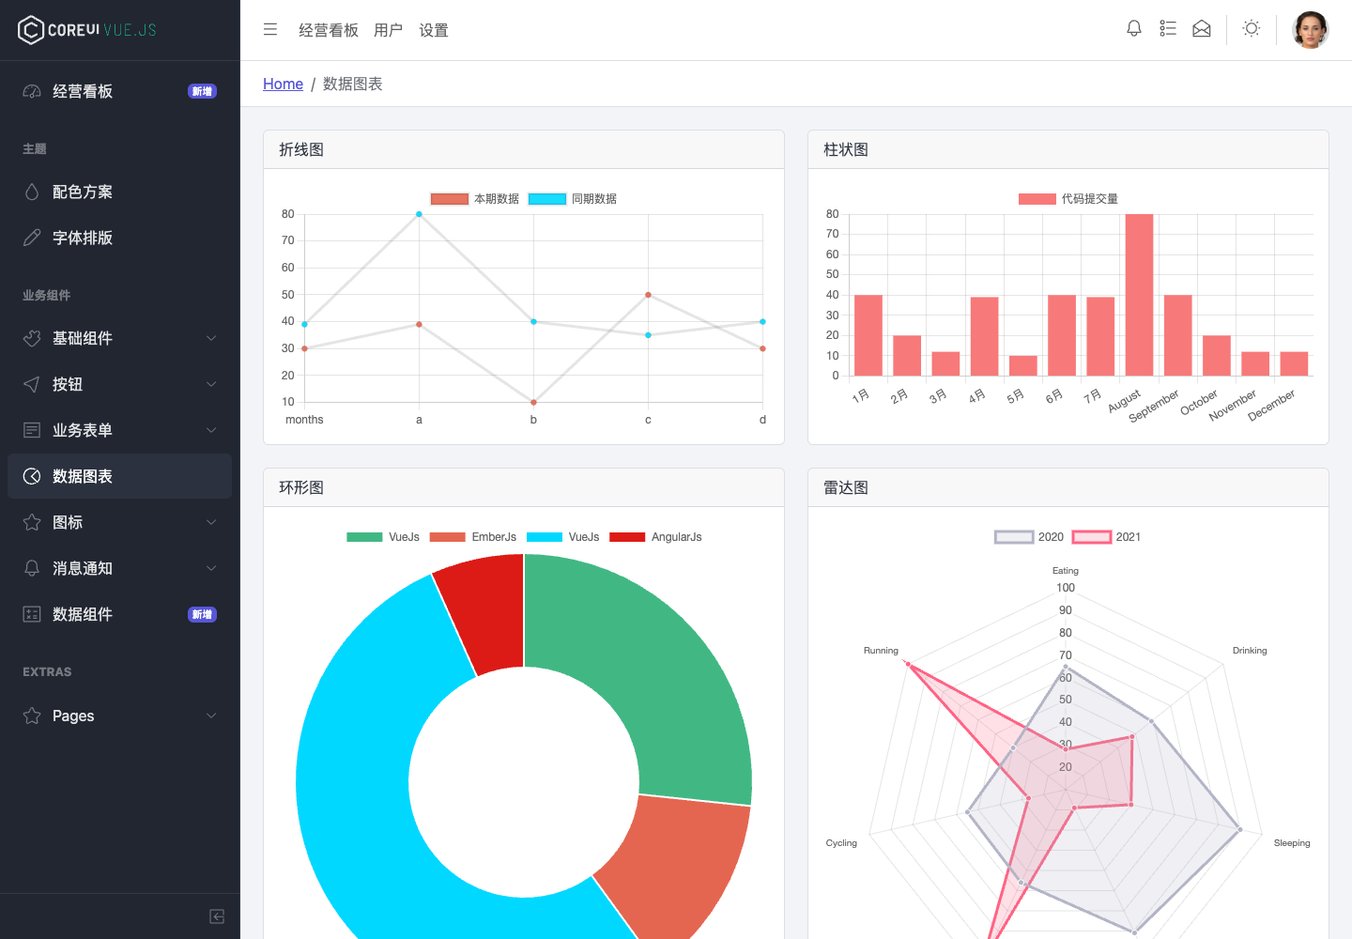The image size is (1352, 939).
Task: Click the Running label on radar chart
Action: pyautogui.click(x=881, y=650)
